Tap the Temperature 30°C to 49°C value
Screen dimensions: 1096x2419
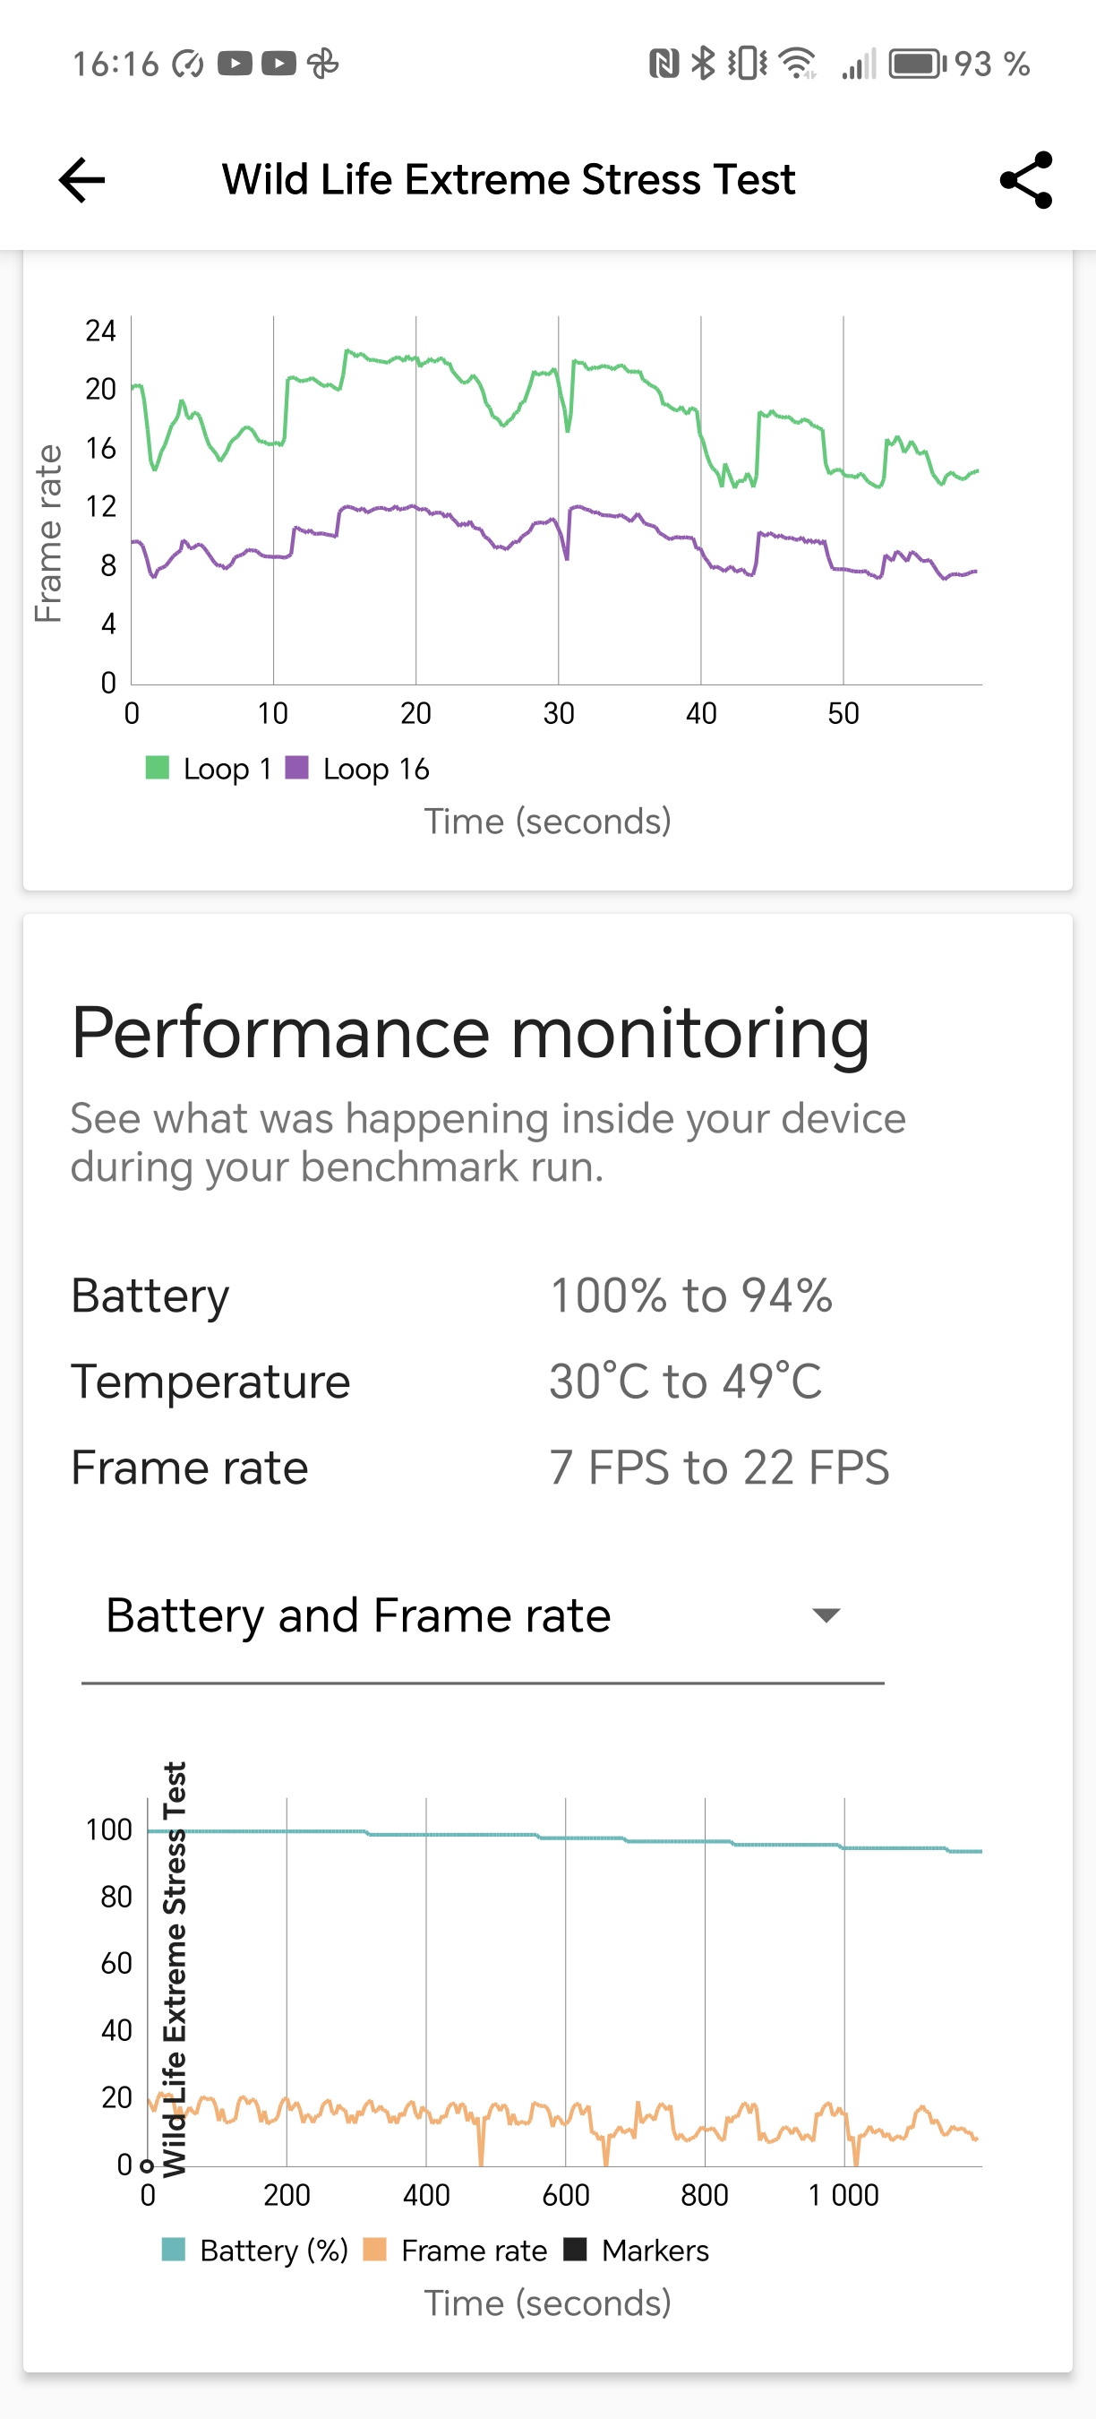coord(685,1382)
